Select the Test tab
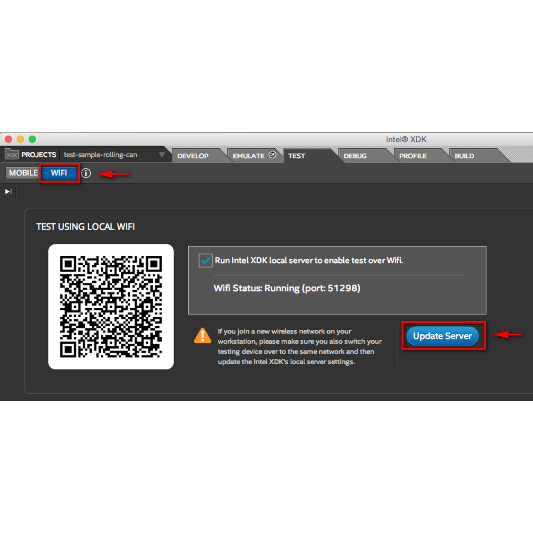This screenshot has height=533, width=533. tap(297, 156)
